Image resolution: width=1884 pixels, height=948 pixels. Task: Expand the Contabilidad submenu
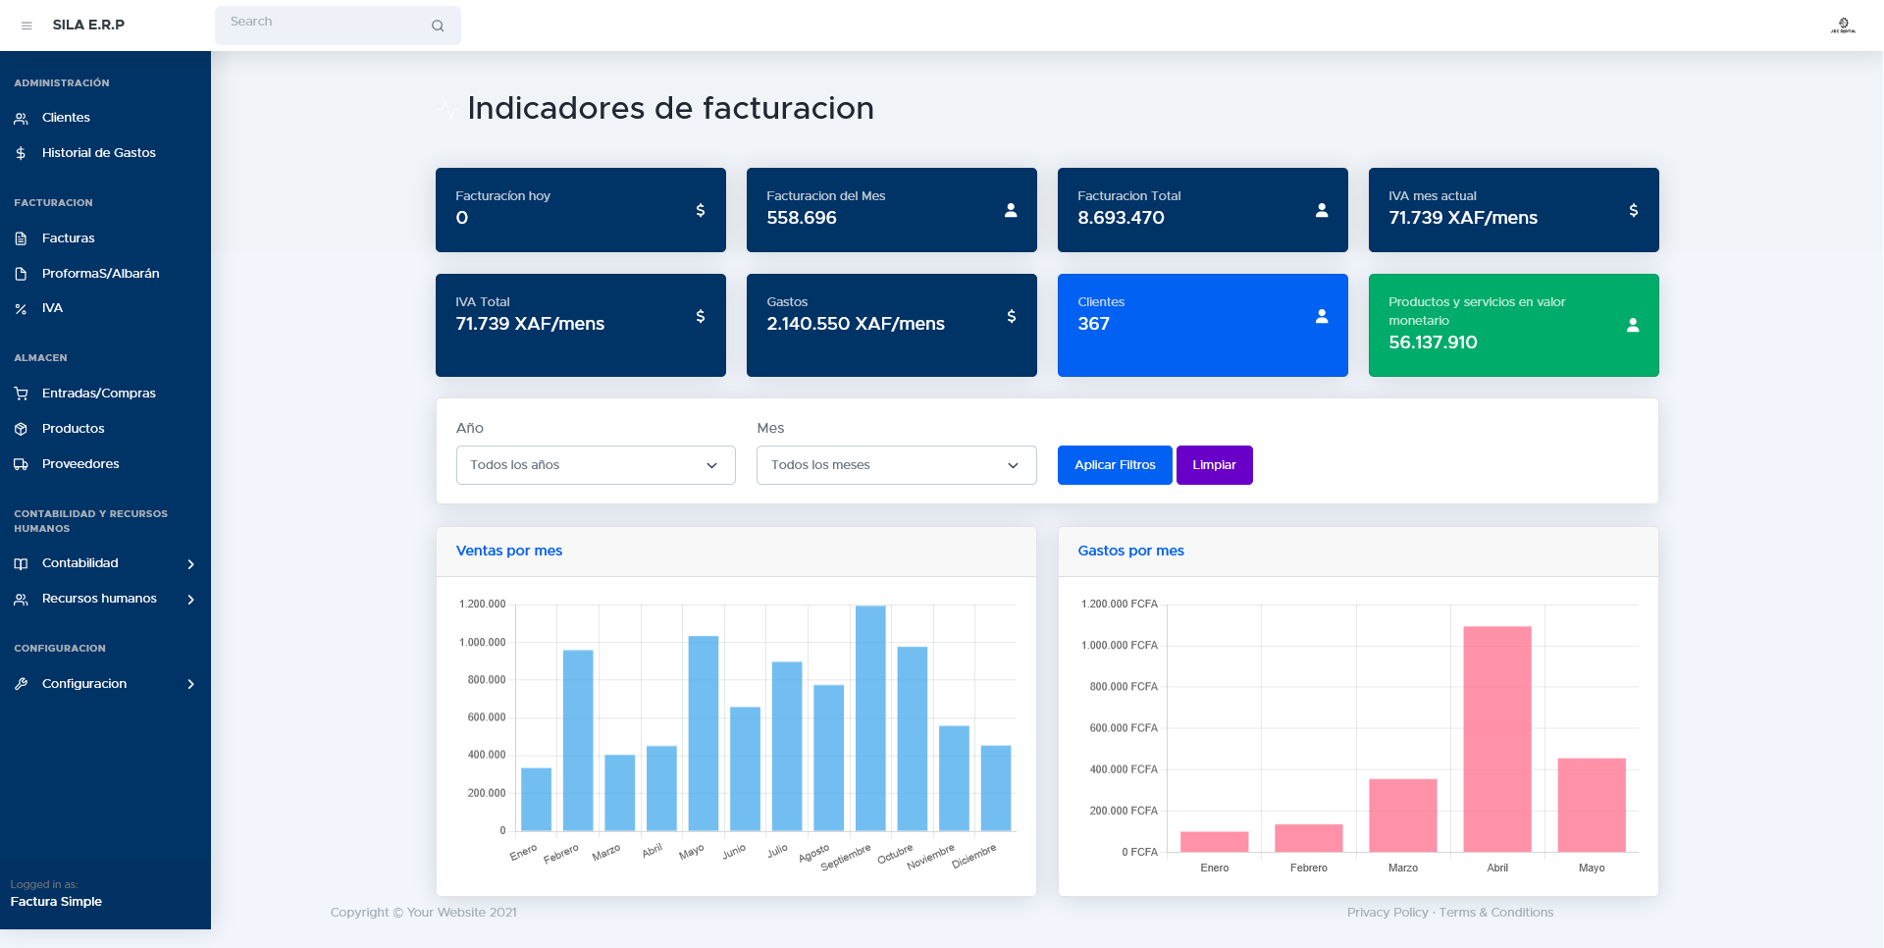tap(190, 563)
